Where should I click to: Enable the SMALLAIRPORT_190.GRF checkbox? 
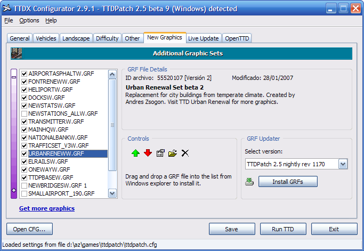click(x=24, y=193)
